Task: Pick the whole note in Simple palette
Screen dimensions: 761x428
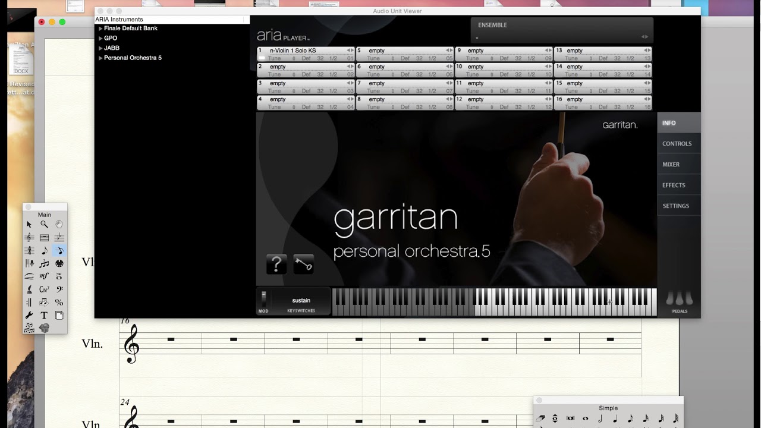Action: pyautogui.click(x=586, y=419)
